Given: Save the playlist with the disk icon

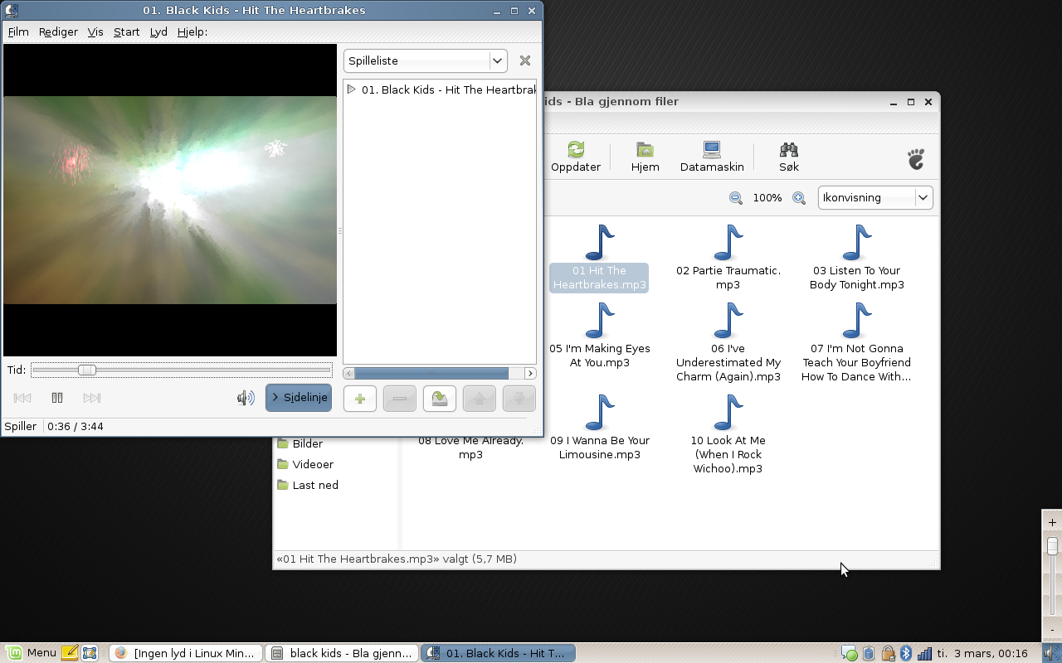Looking at the screenshot, I should coord(440,399).
